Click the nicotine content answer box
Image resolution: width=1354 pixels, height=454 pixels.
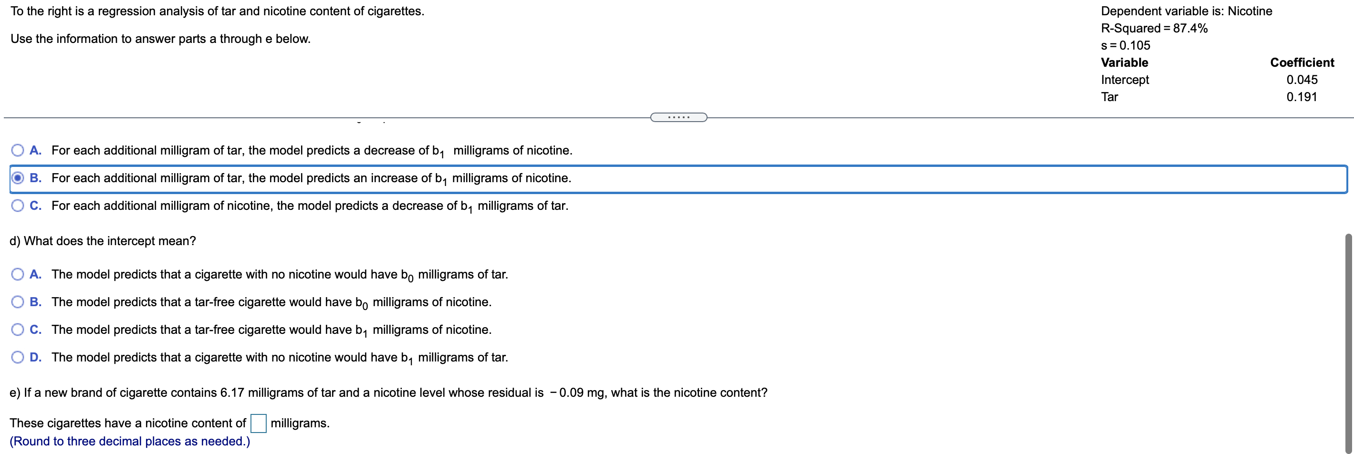[258, 423]
